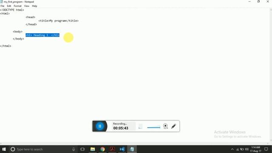The image size is (272, 153).
Task: Click the webcam icon in recorder toolbar
Action: pyautogui.click(x=165, y=126)
